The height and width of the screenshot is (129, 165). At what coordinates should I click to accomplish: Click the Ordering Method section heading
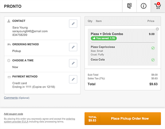click(x=26, y=44)
